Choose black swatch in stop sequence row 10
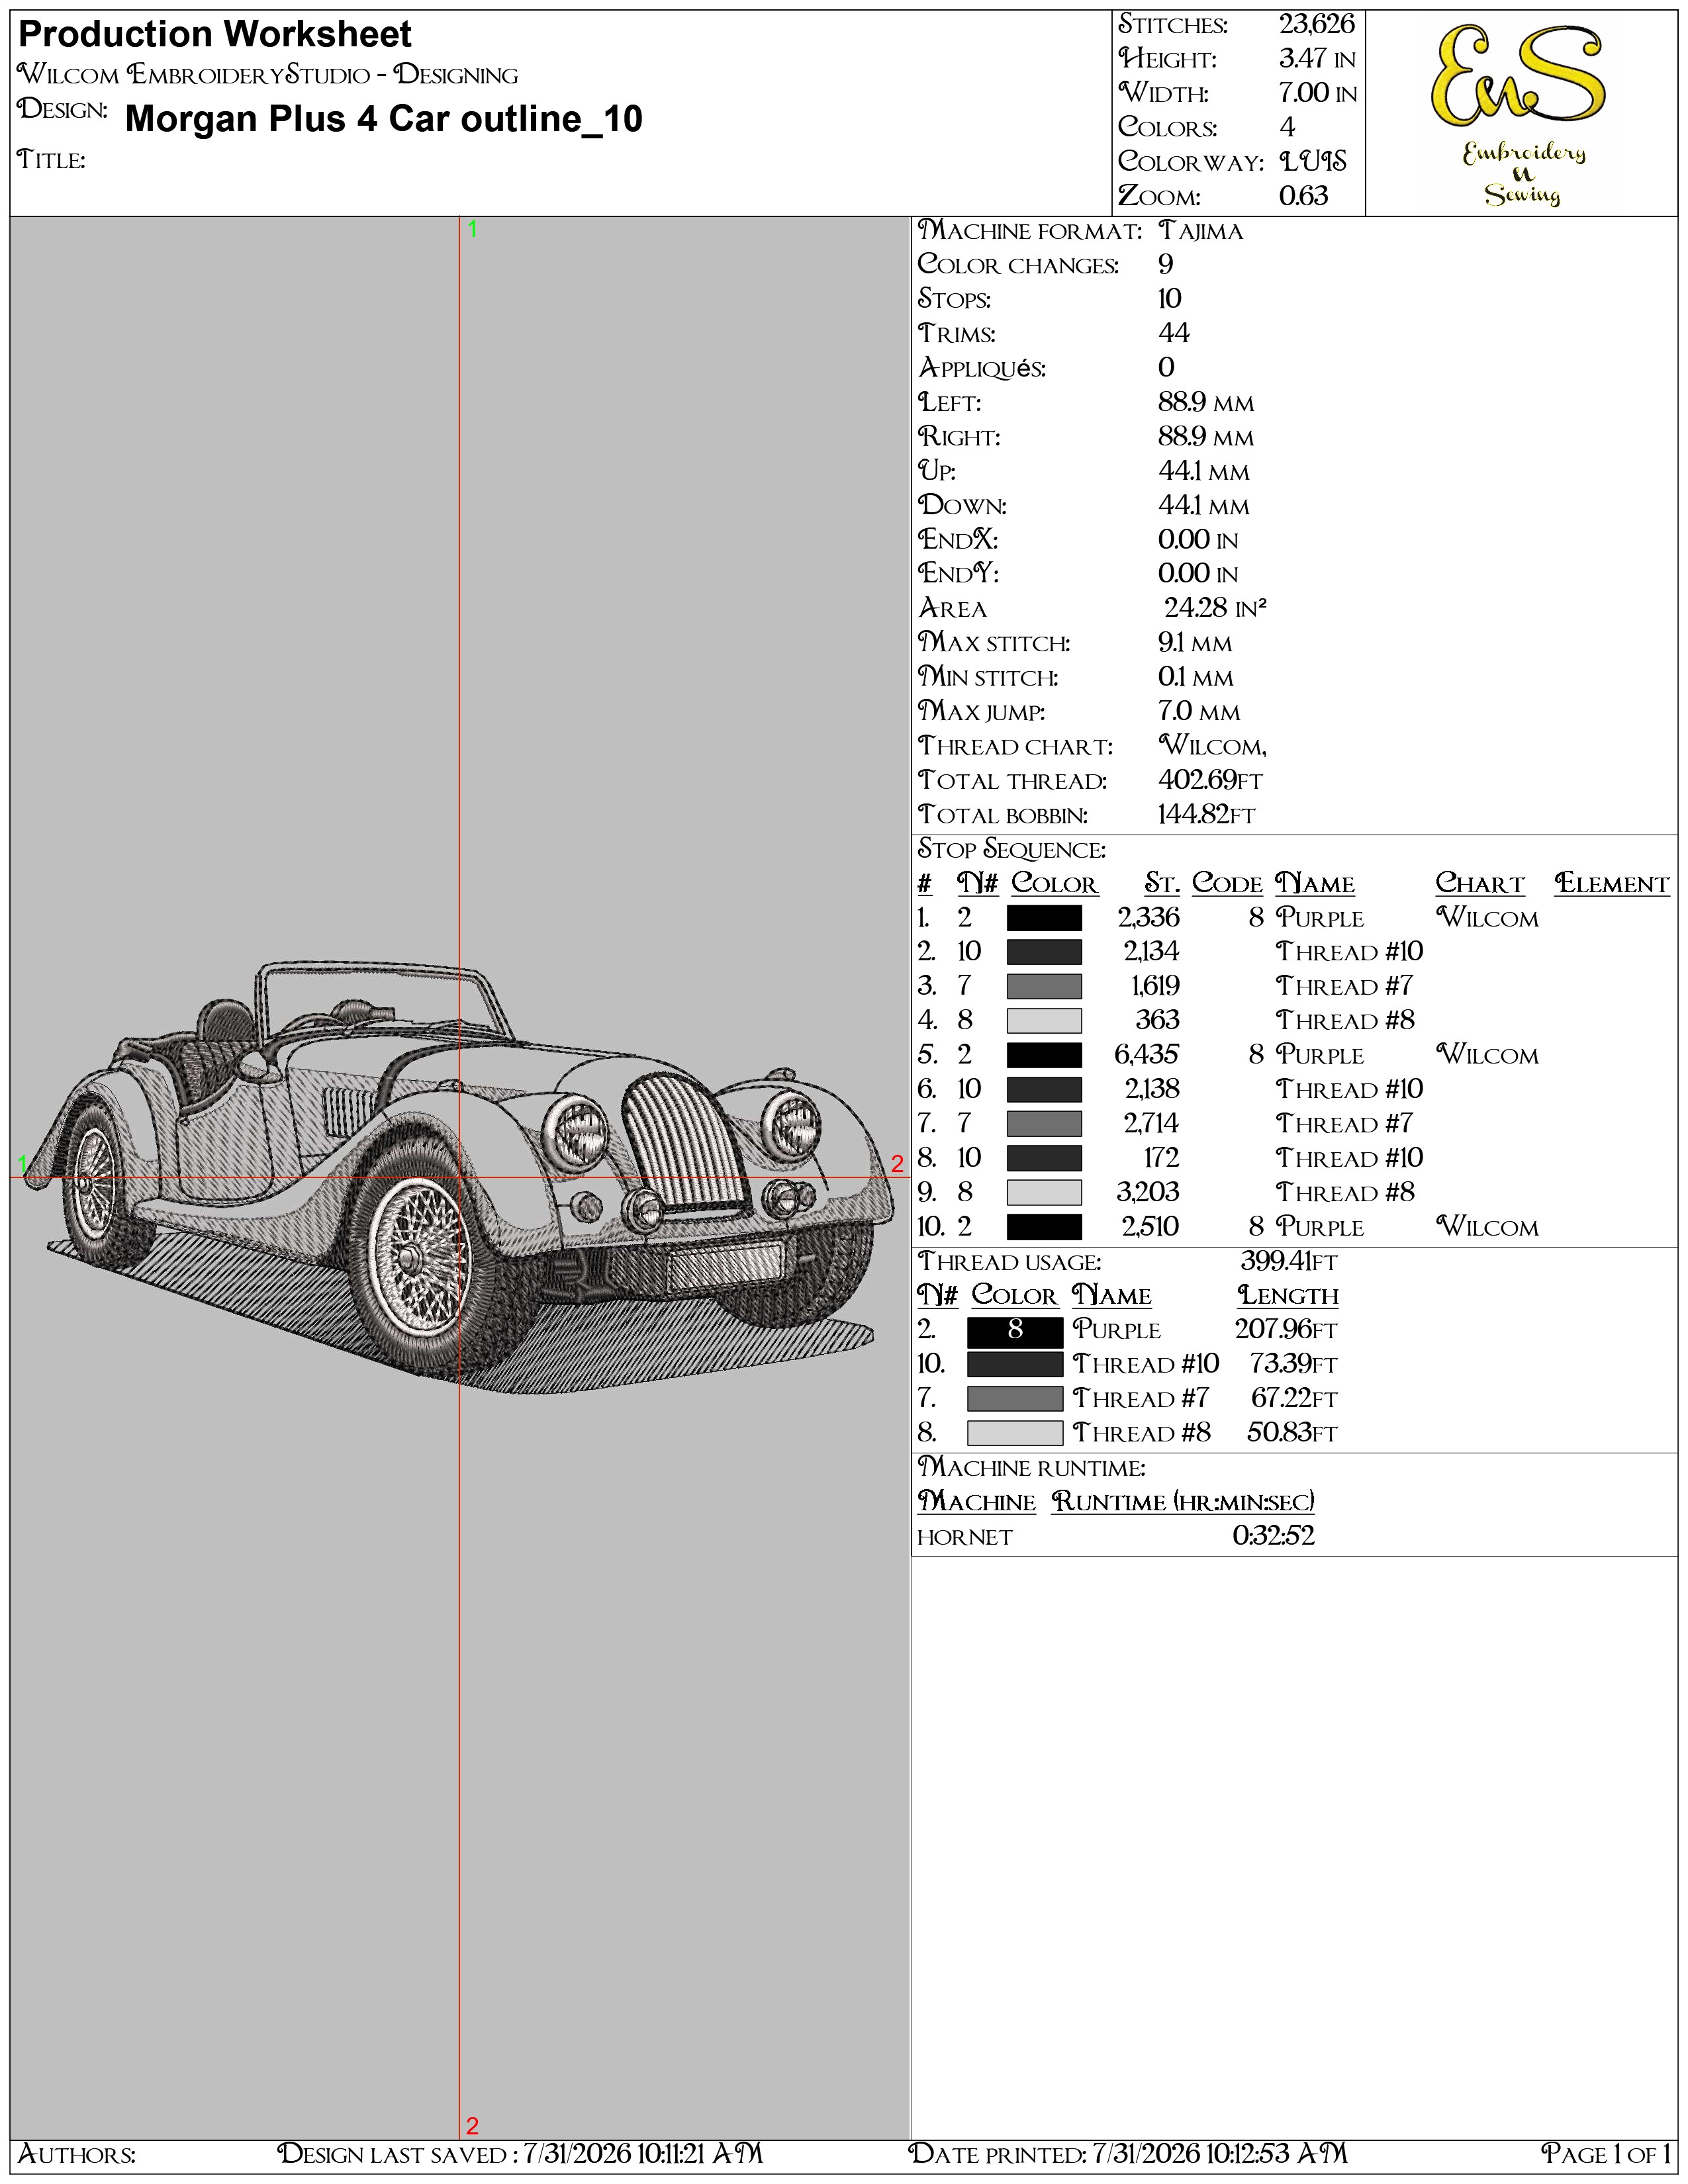This screenshot has width=1688, height=2184. [x=1044, y=1227]
